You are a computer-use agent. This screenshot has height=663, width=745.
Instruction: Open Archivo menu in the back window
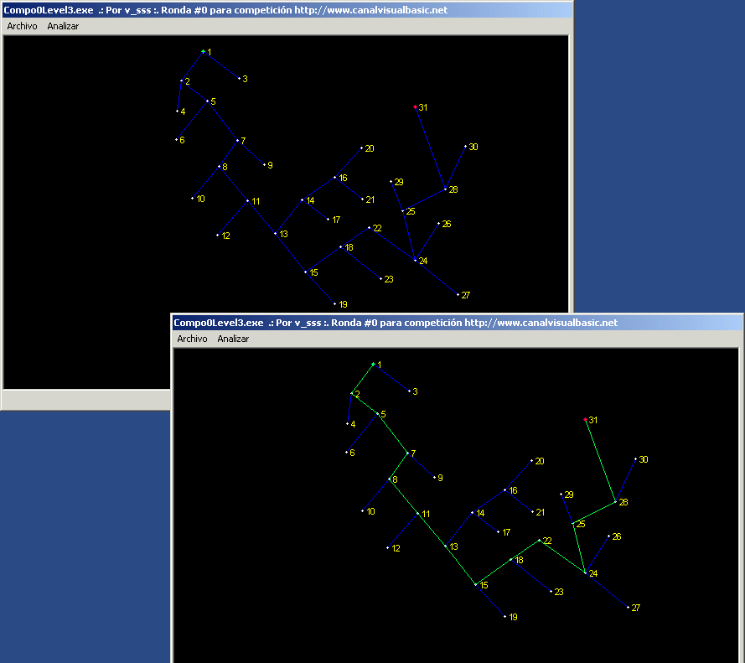(22, 26)
